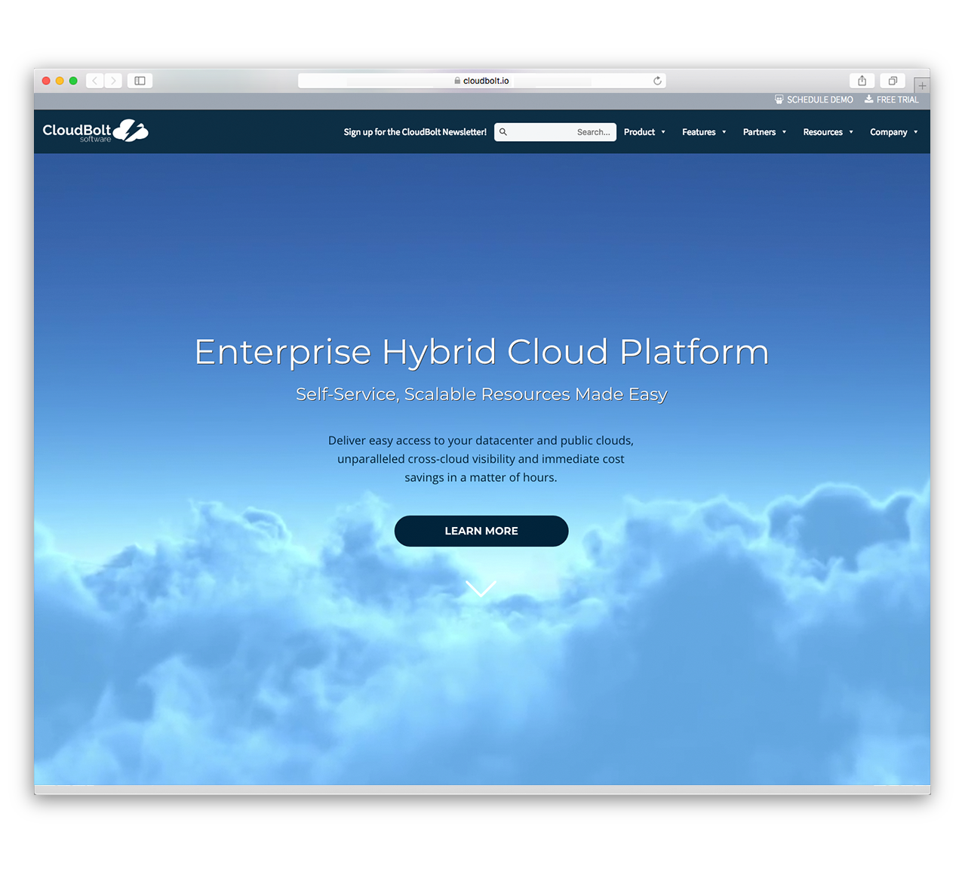Show all tabs overview icon
The width and height of the screenshot is (962, 872).
point(893,81)
